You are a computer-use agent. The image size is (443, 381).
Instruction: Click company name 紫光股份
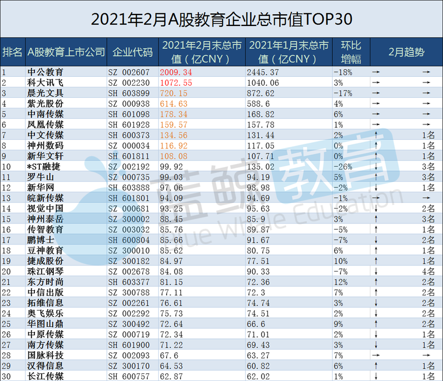(x=45, y=103)
